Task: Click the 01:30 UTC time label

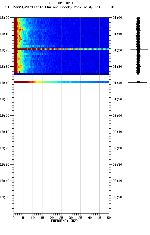Action: (x=117, y=67)
